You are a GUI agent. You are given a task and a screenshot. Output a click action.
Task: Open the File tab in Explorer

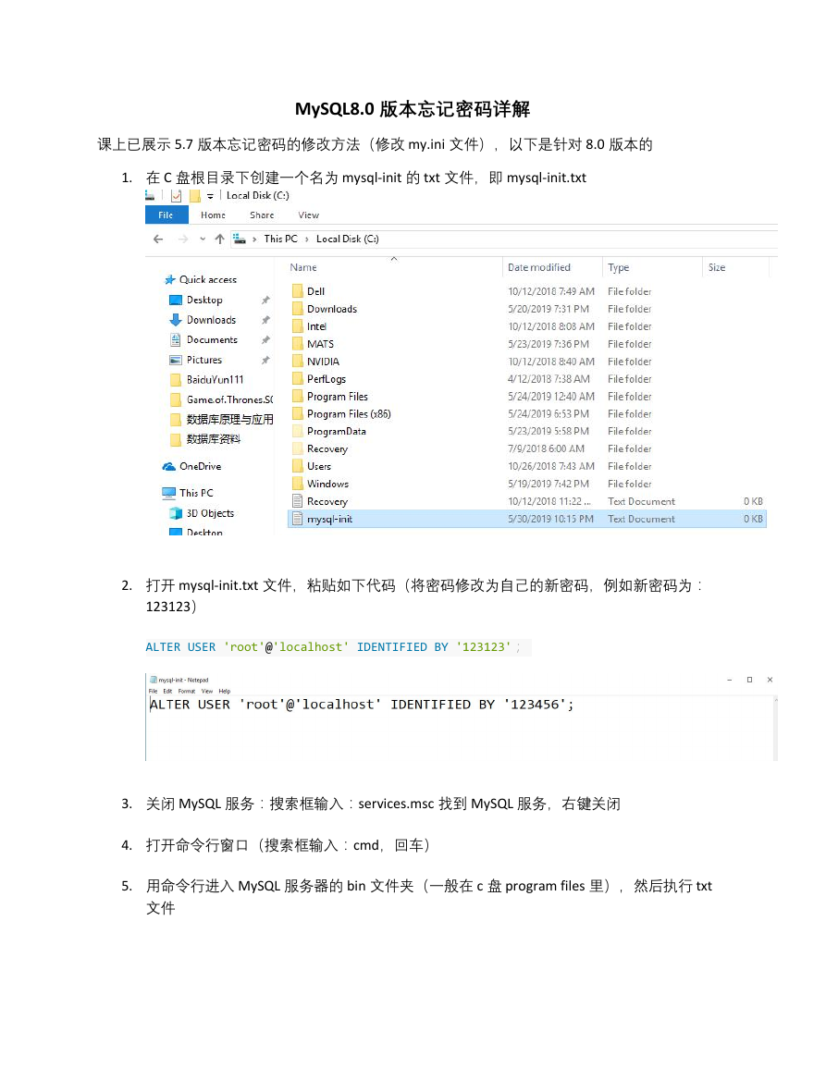click(166, 215)
